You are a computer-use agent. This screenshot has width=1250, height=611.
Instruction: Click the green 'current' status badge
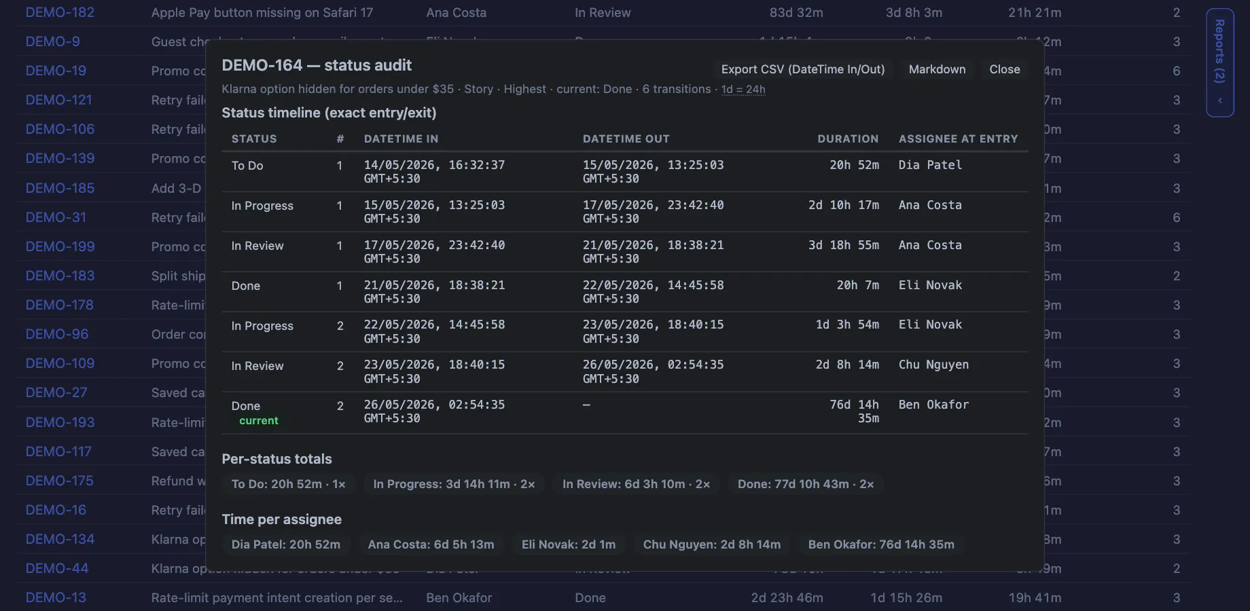[x=259, y=421]
